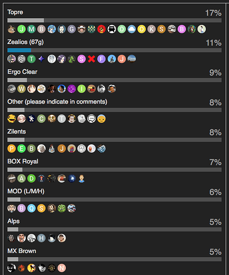
Task: Open the green J avatar under Topre
Action: point(21,29)
